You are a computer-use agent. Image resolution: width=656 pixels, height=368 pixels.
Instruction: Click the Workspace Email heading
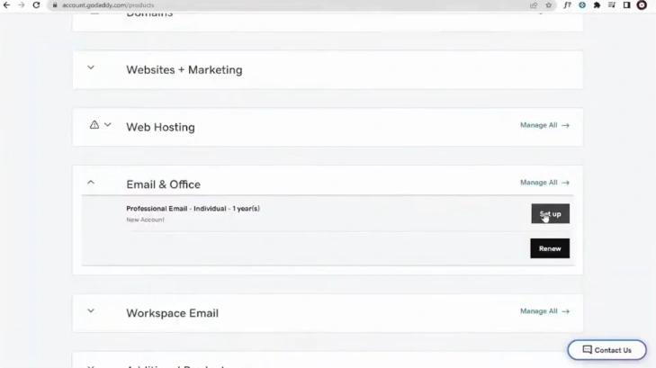(x=173, y=313)
